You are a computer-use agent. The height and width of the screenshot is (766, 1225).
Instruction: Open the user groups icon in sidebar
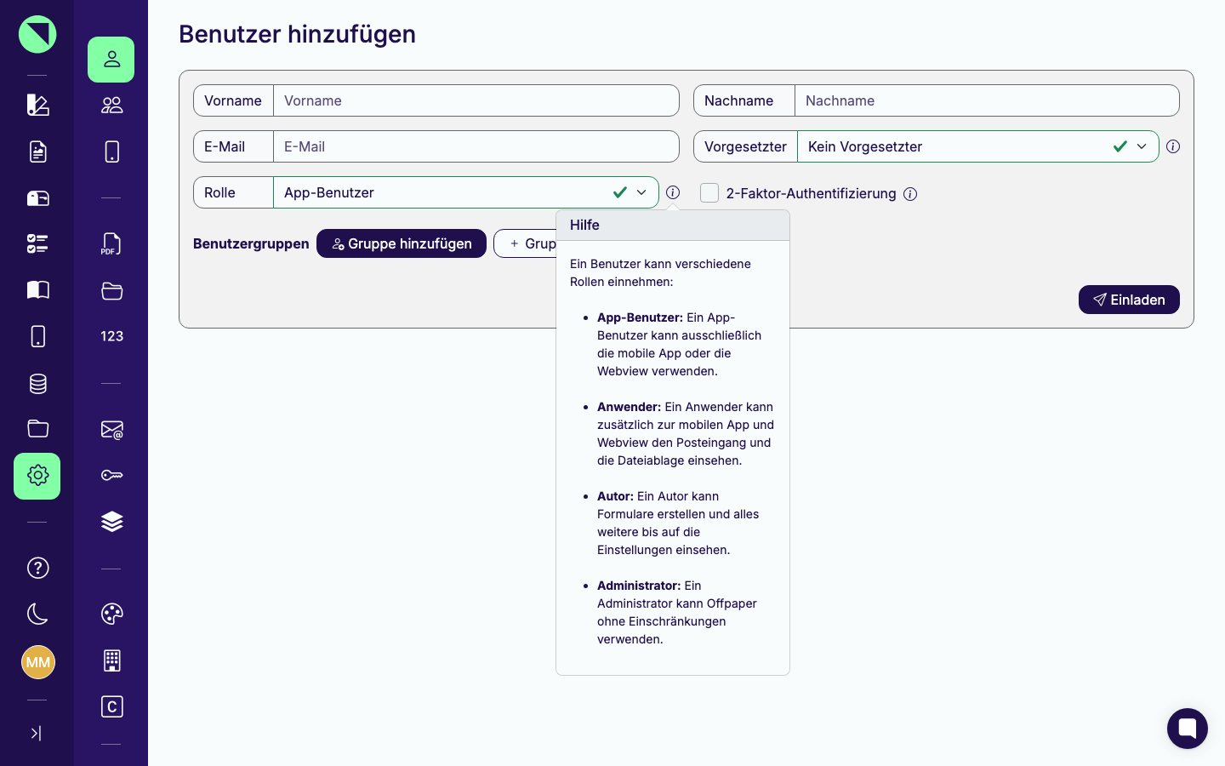(111, 106)
